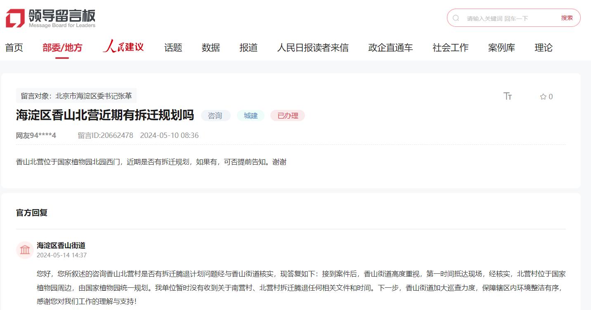Click the Message Board for Leaders logo
Viewport: 591px width, 310px height.
pos(50,19)
